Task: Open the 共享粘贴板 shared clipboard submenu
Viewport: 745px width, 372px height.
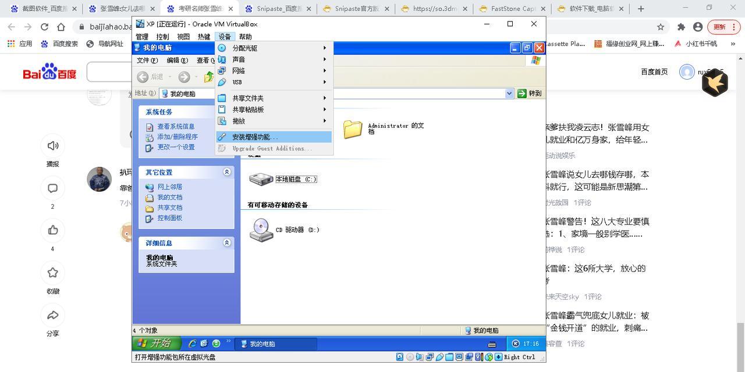Action: tap(274, 109)
